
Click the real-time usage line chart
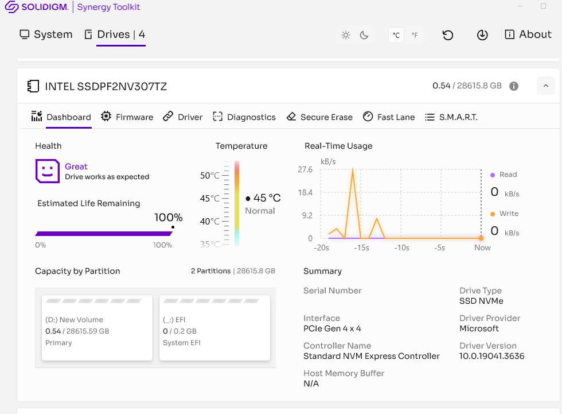point(401,203)
